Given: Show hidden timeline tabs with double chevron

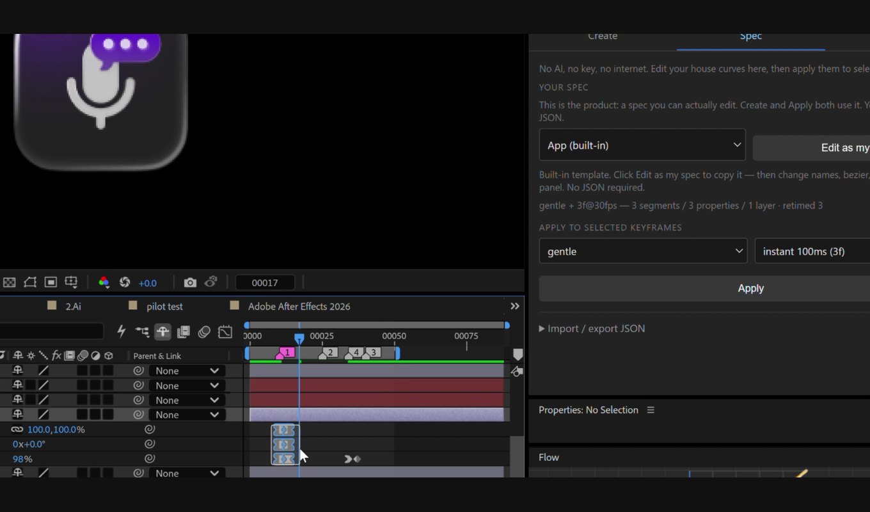Looking at the screenshot, I should point(515,307).
